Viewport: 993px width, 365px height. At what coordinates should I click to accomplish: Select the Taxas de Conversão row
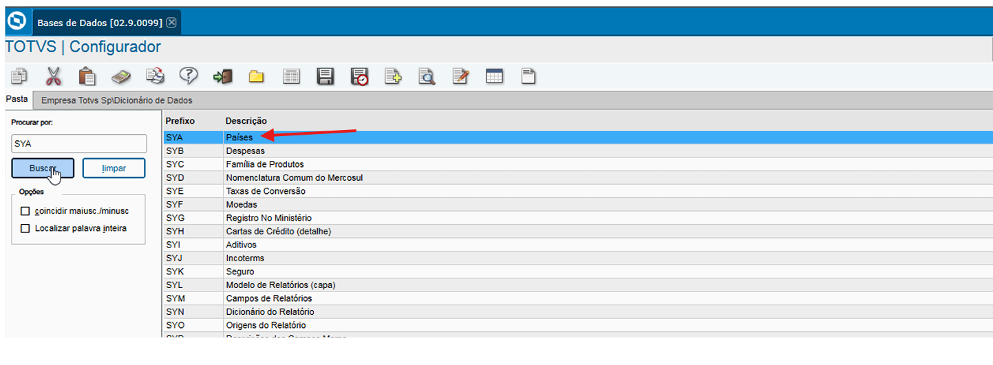coord(578,191)
